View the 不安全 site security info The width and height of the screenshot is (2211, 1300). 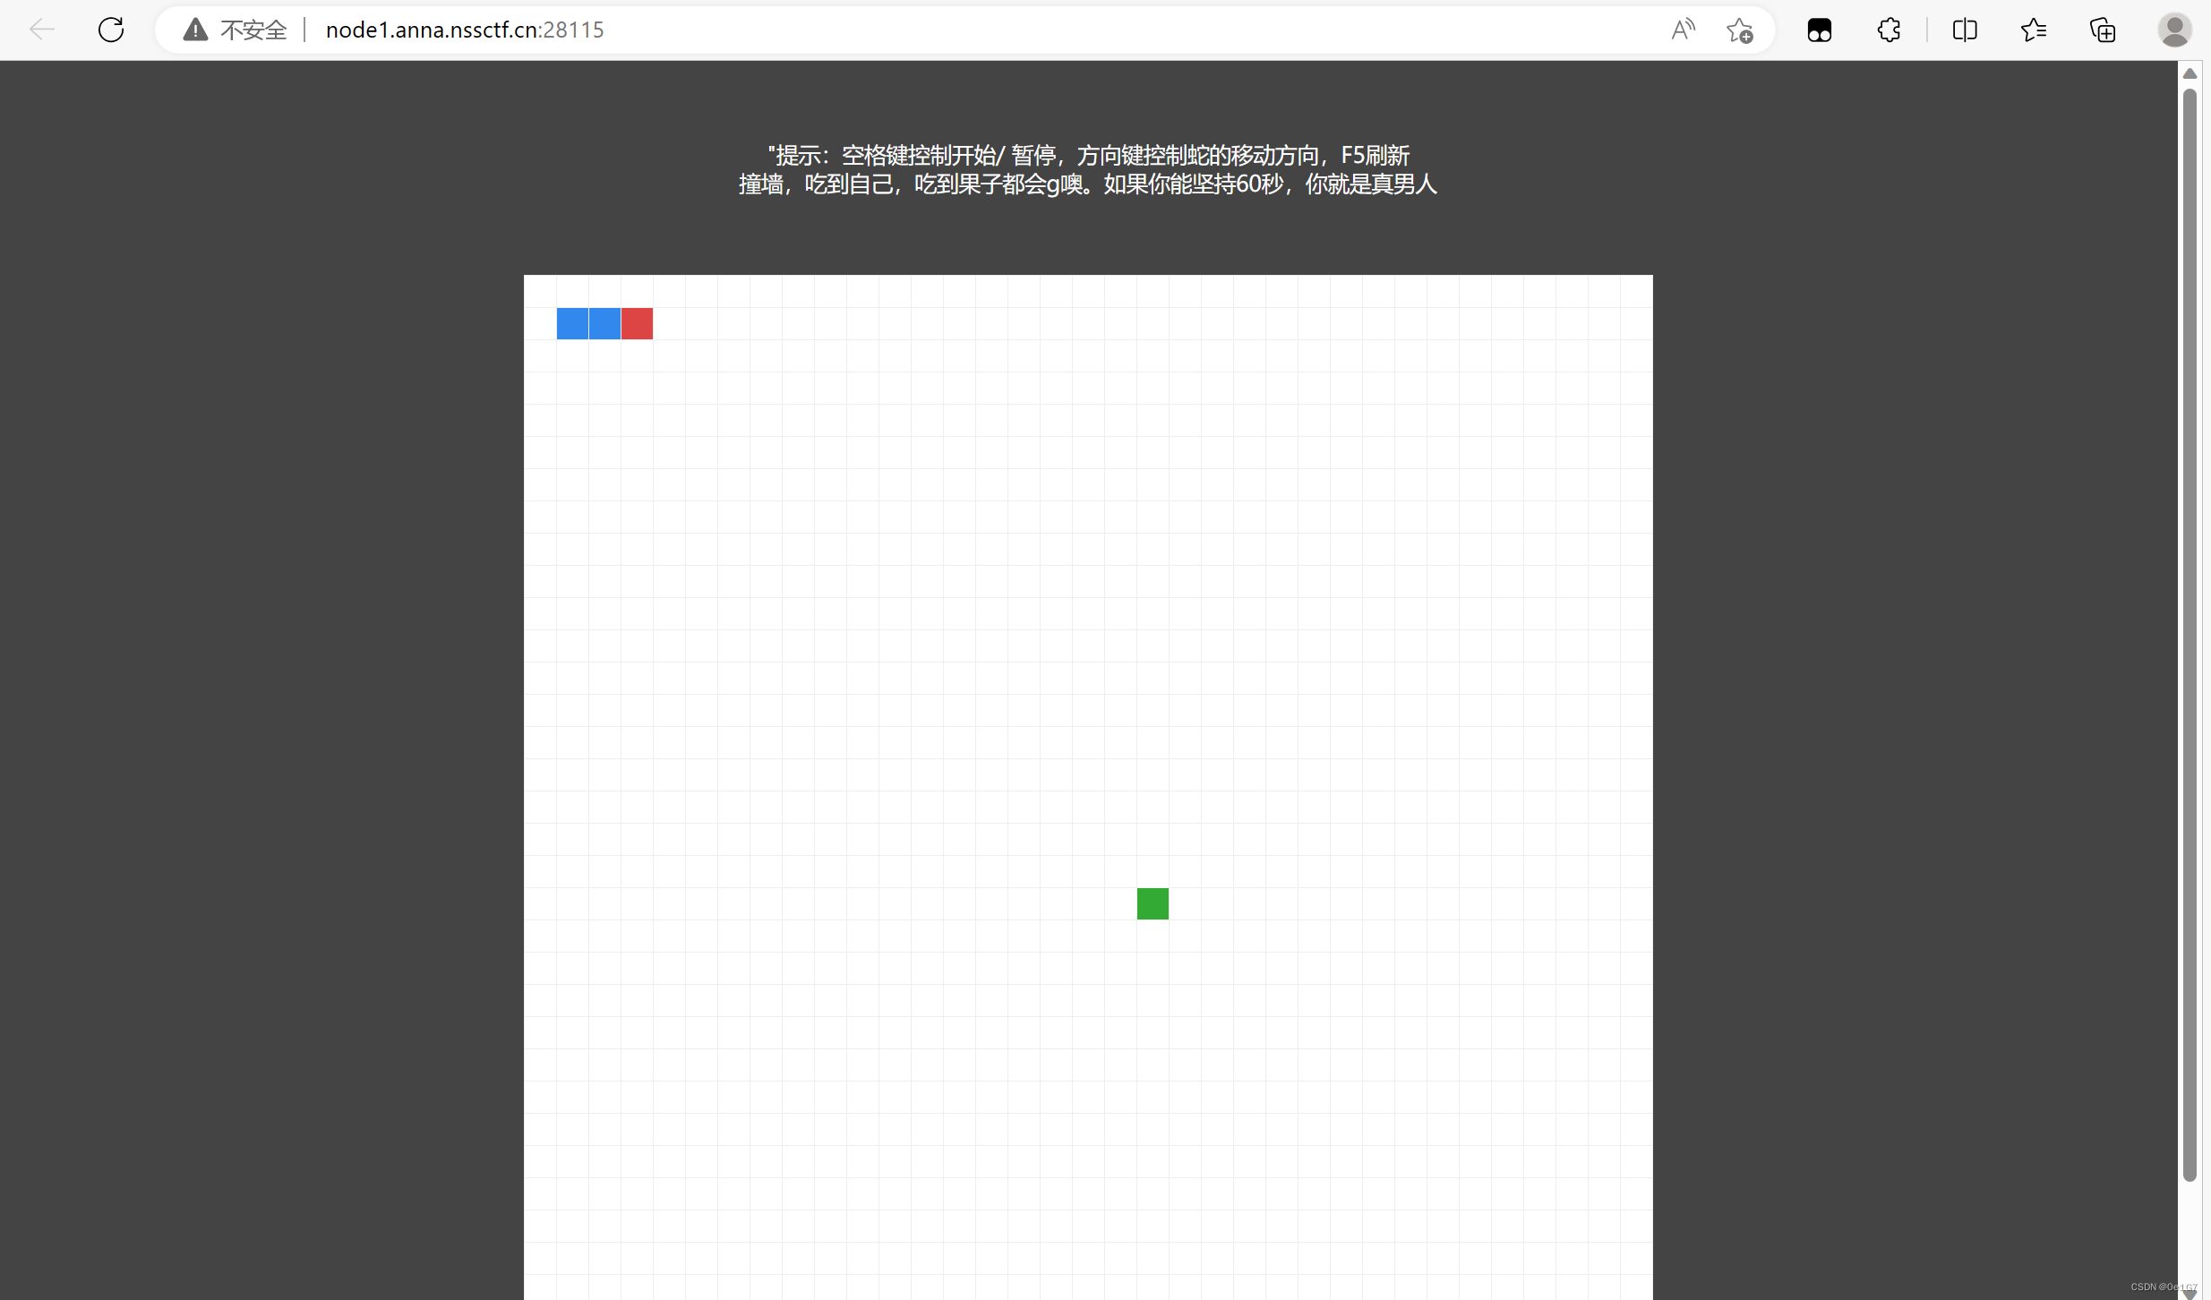[x=253, y=30]
